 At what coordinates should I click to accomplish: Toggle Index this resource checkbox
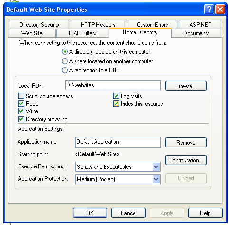pyautogui.click(x=116, y=104)
